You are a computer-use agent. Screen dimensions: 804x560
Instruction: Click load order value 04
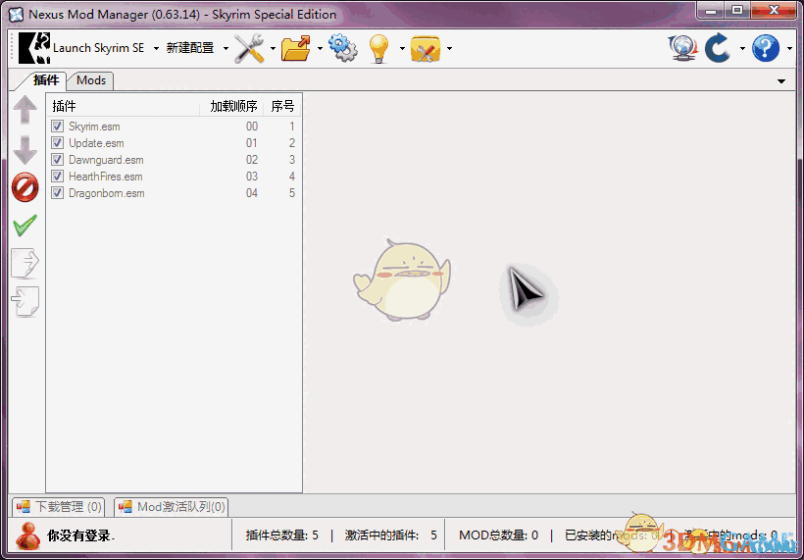(x=251, y=193)
